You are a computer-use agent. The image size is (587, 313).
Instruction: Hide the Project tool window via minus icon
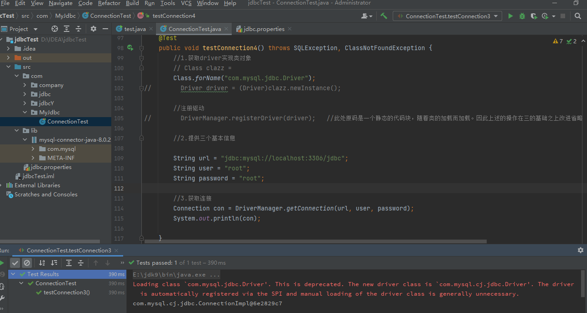pos(105,29)
